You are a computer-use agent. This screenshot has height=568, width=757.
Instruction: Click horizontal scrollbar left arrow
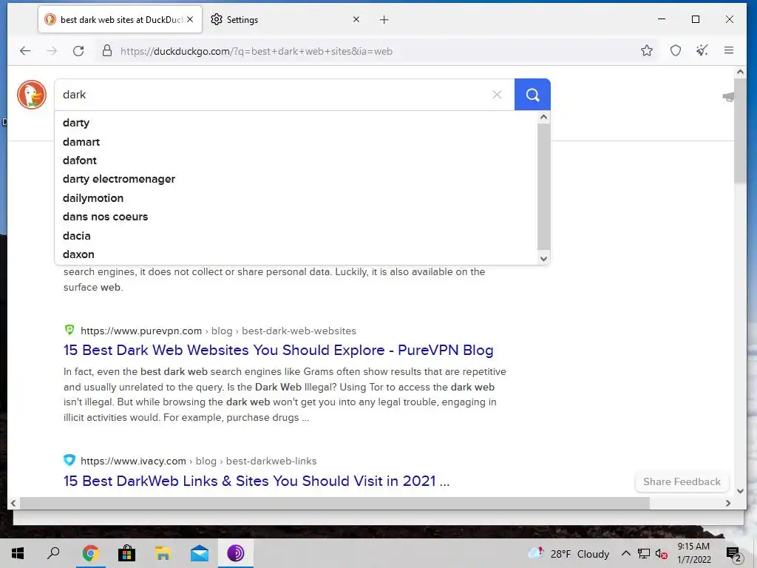pos(13,503)
